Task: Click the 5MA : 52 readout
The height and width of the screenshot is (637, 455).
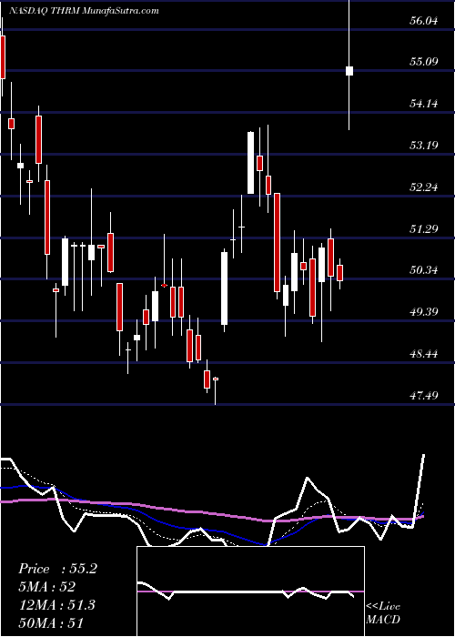Action: coord(46,587)
